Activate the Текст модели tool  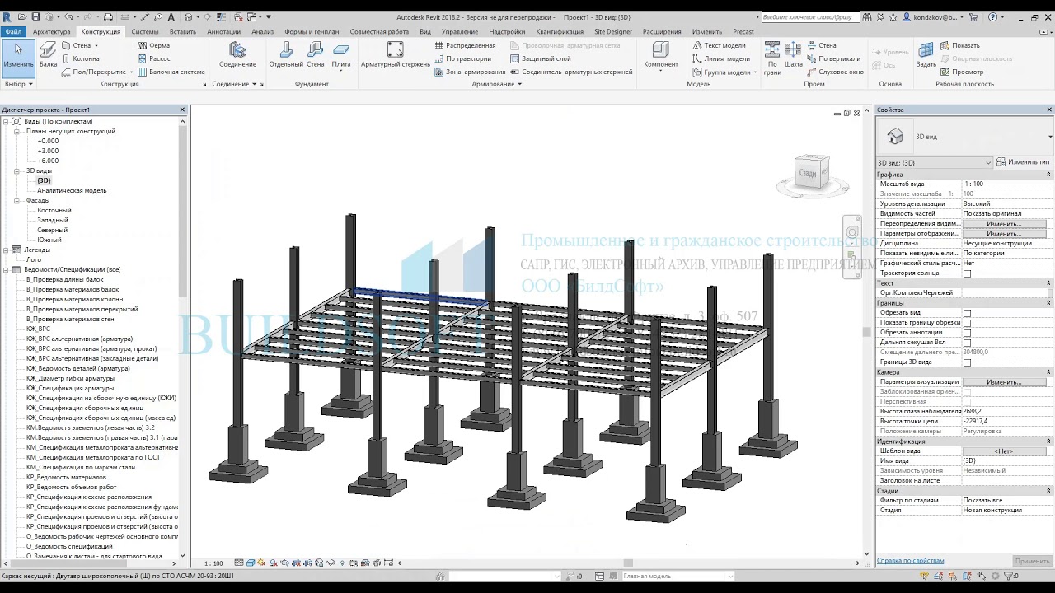click(x=719, y=45)
